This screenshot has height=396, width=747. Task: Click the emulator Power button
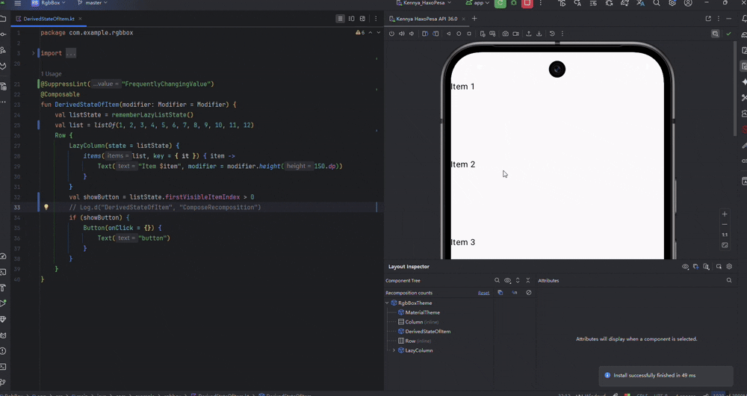[391, 34]
